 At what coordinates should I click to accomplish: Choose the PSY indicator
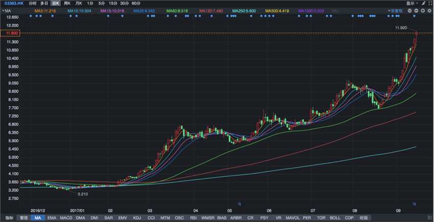[x=264, y=218]
